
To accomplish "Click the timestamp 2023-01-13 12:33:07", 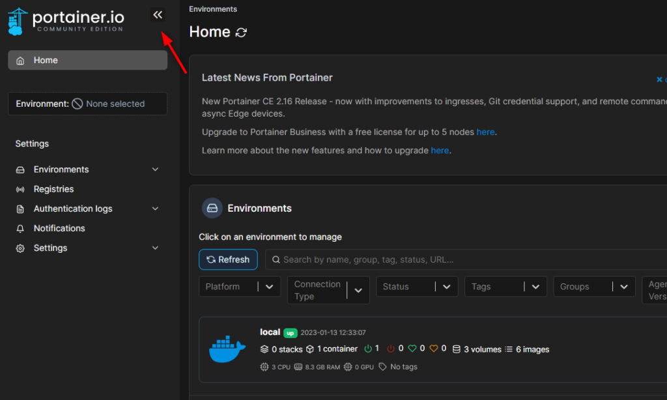I will pos(333,332).
